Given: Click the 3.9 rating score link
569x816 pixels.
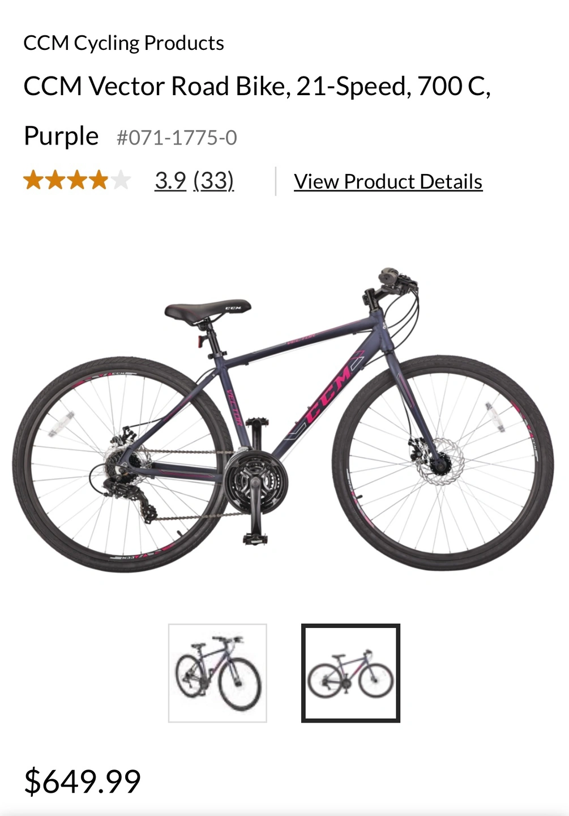Looking at the screenshot, I should pos(170,181).
